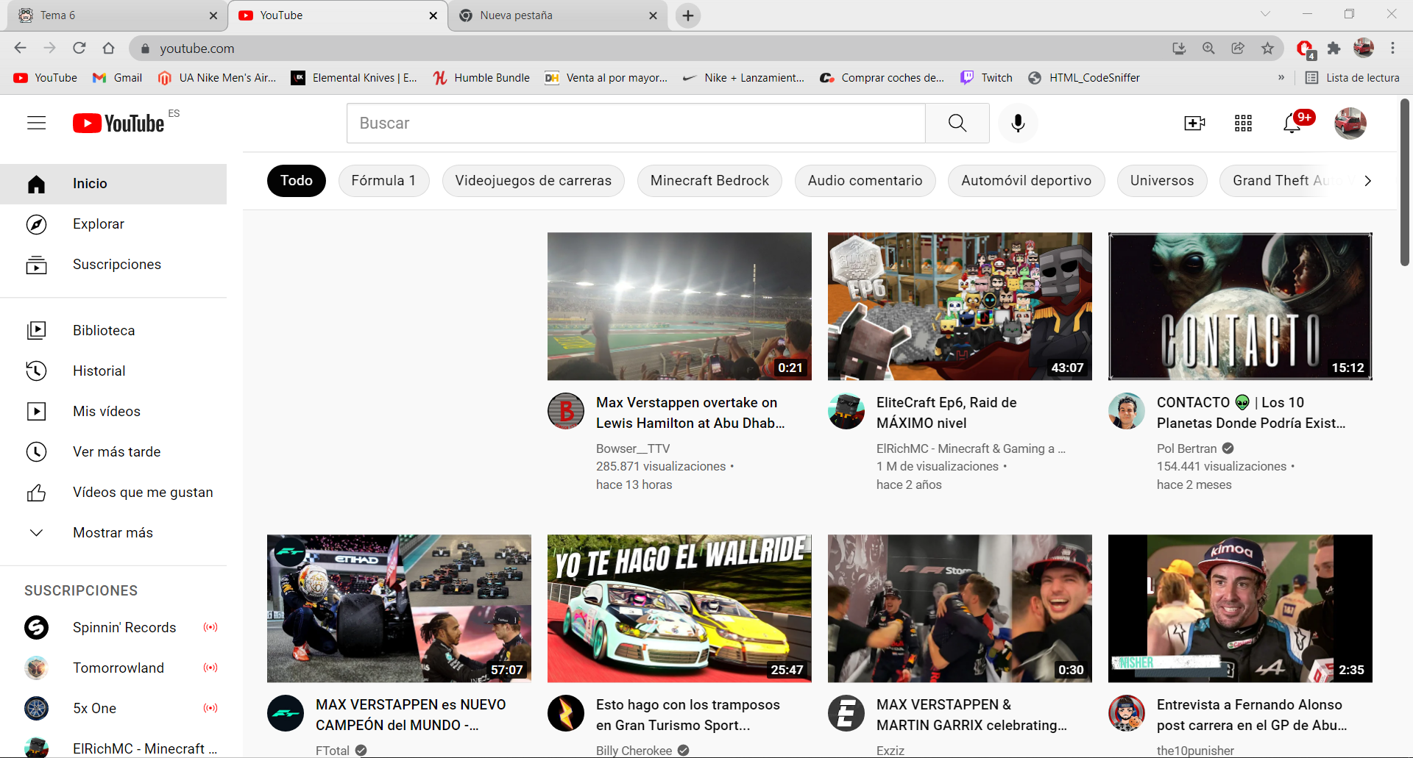Open Lista de lectura
This screenshot has height=758, width=1413.
[1352, 77]
